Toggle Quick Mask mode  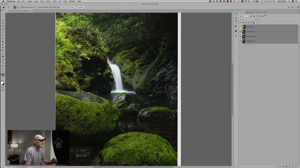coord(3,87)
